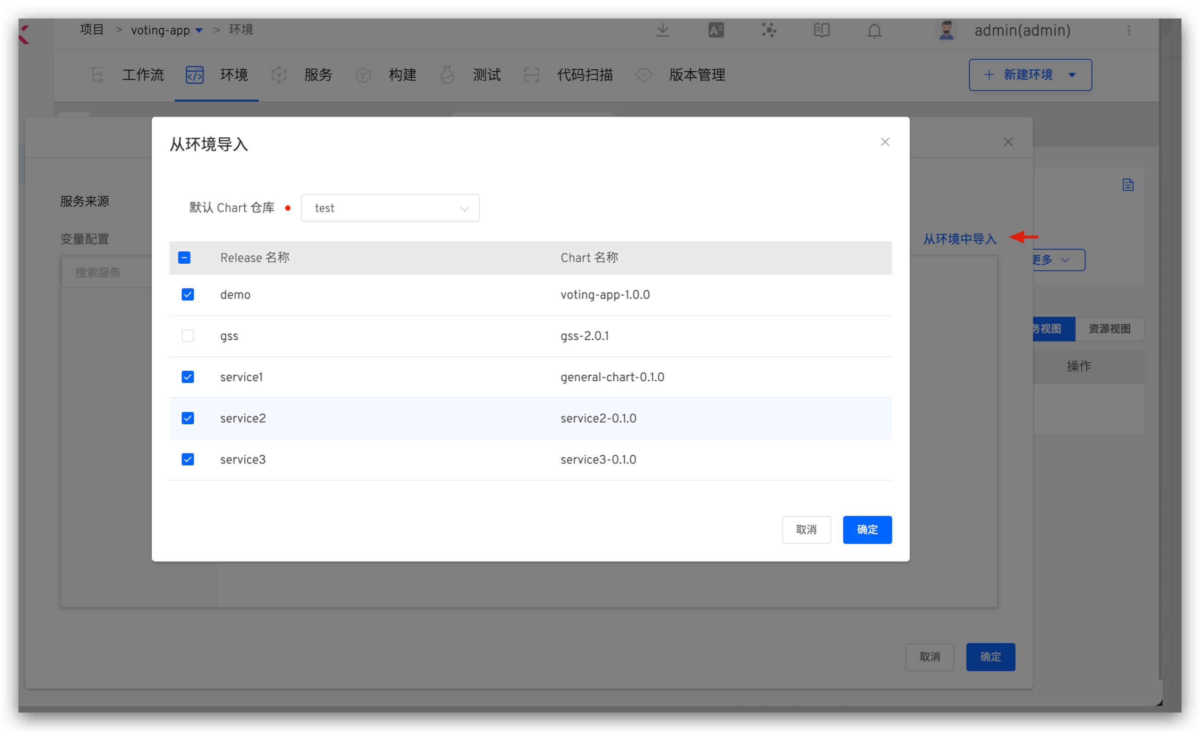Click the download icon in the top bar
This screenshot has height=731, width=1200.
tap(663, 30)
